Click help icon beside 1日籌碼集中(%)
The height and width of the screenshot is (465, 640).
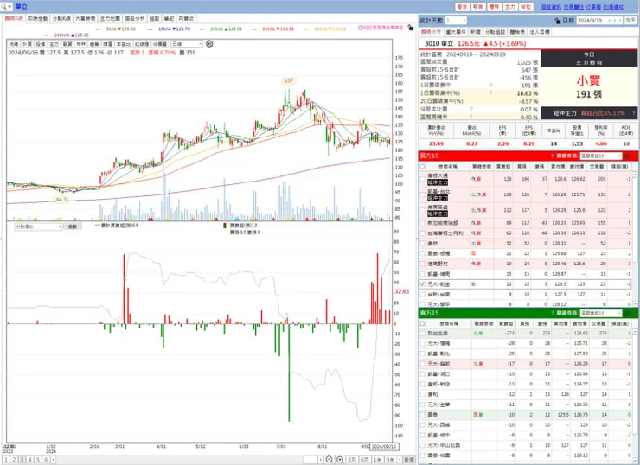pos(491,93)
